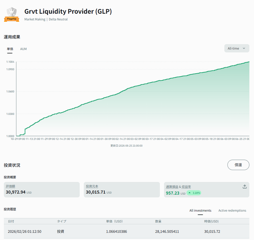Click the Delta Neutral tag
Viewport: 254px width, 240px height.
pyautogui.click(x=58, y=19)
